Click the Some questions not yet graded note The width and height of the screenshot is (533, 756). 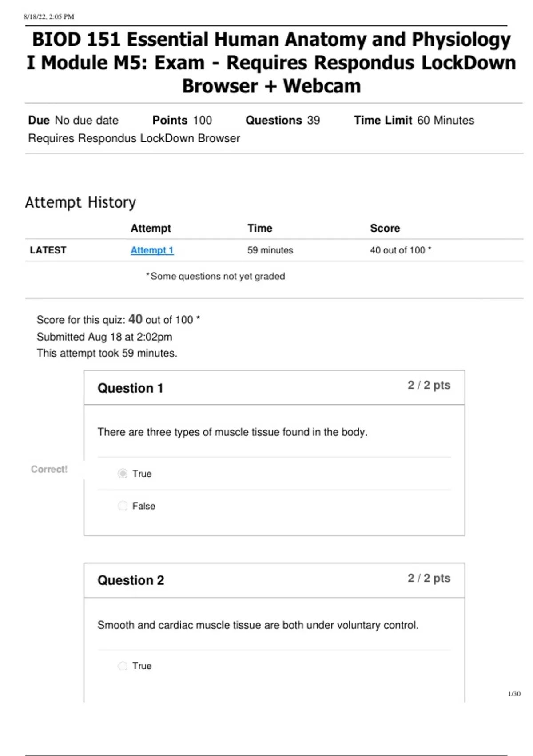pos(216,276)
